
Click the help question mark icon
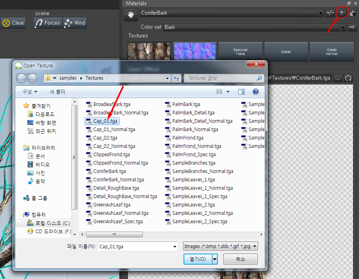[256, 92]
